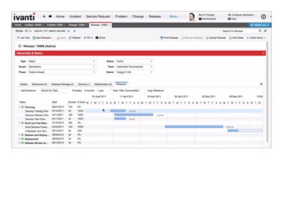Open the Team dropdown
This screenshot has width=283, height=217.
click(x=151, y=67)
